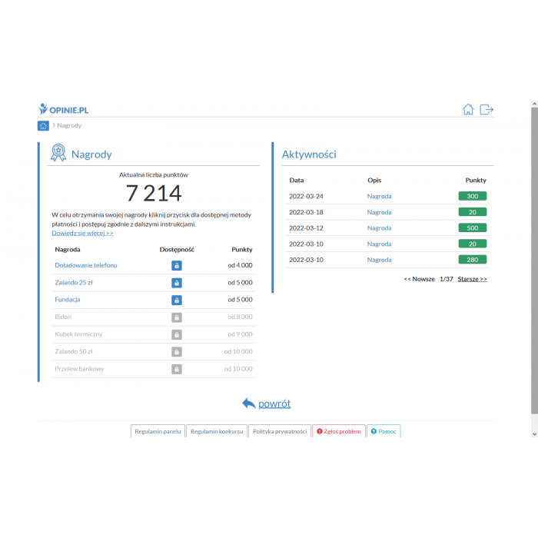Follow the Dowiedz się więcej link

pyautogui.click(x=82, y=233)
